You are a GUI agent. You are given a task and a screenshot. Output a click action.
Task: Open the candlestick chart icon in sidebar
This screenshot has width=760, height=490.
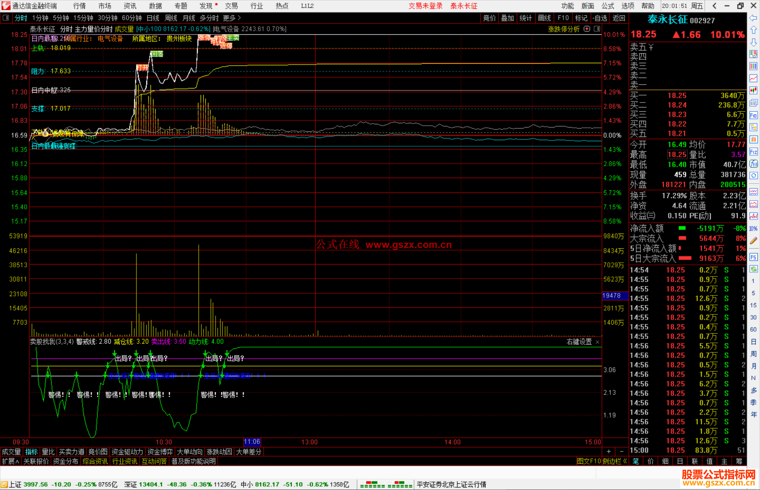tap(753, 91)
